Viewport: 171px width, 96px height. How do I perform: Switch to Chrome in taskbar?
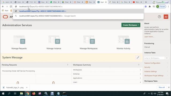coord(28,94)
